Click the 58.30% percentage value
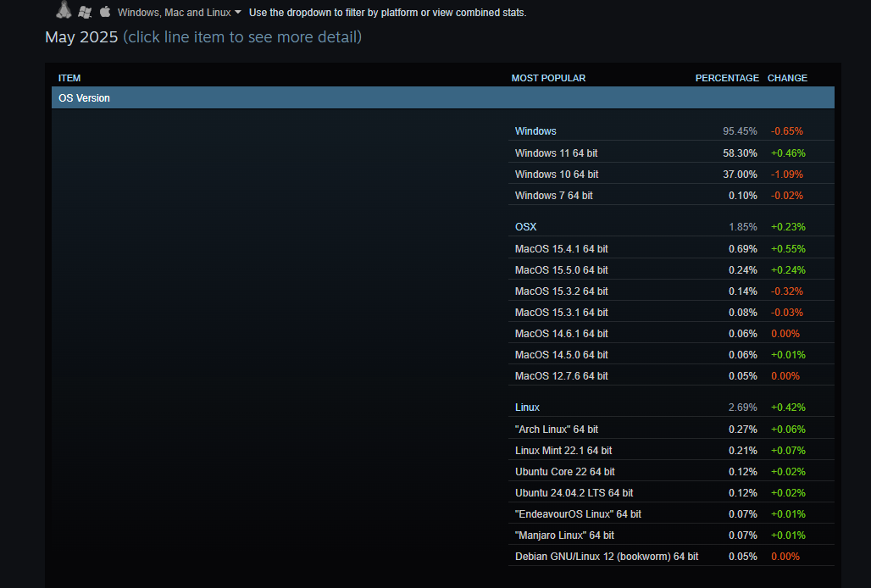 [740, 153]
